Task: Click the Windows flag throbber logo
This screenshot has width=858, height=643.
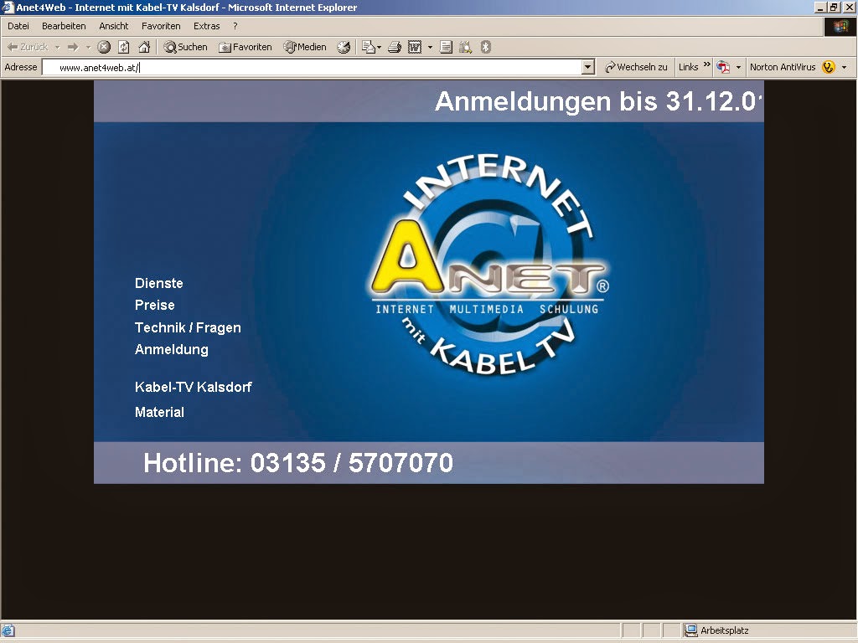Action: point(840,27)
